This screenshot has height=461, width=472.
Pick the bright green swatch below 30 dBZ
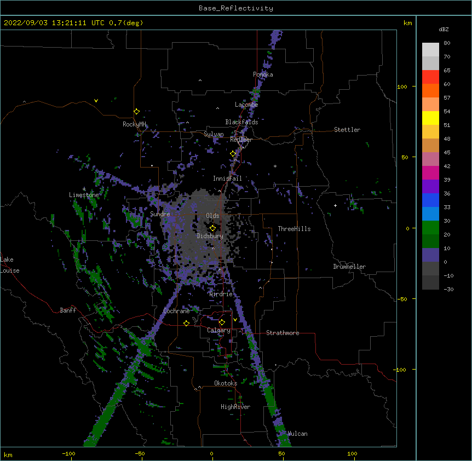(430, 228)
